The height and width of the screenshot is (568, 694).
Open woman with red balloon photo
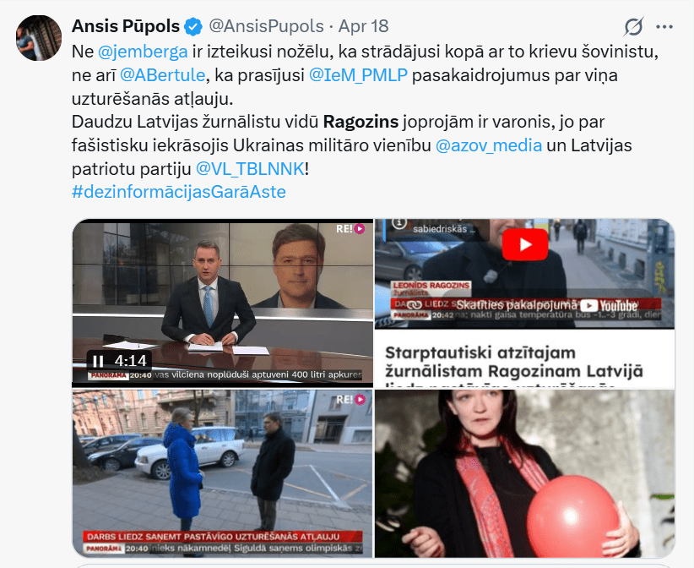click(525, 473)
